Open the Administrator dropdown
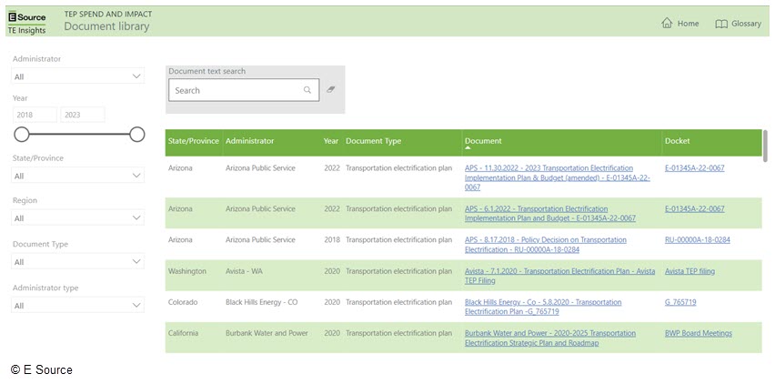This screenshot has height=384, width=775. [x=77, y=76]
